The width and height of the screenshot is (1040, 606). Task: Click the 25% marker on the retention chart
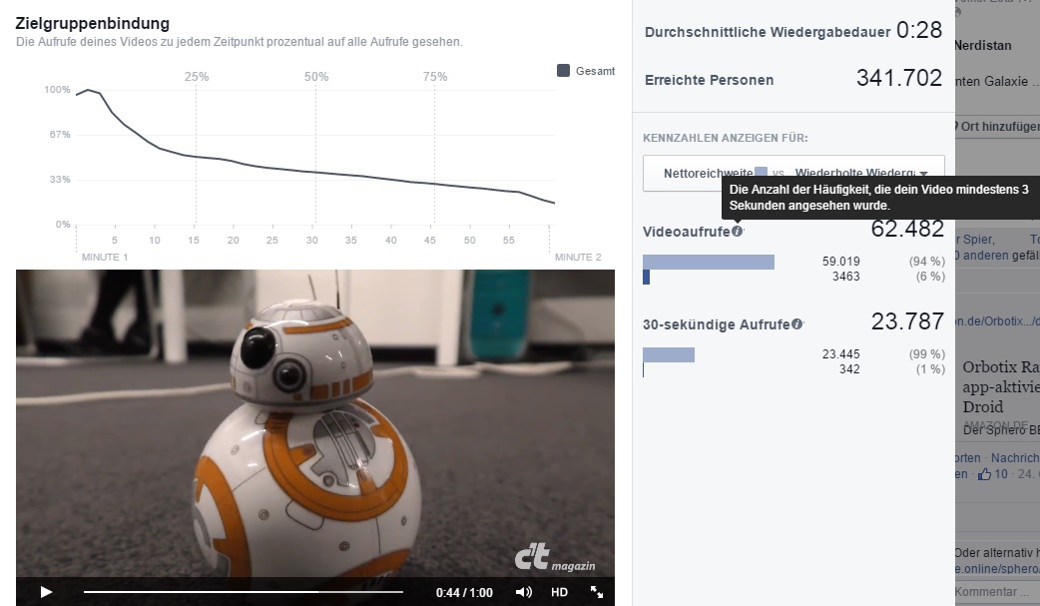(197, 77)
